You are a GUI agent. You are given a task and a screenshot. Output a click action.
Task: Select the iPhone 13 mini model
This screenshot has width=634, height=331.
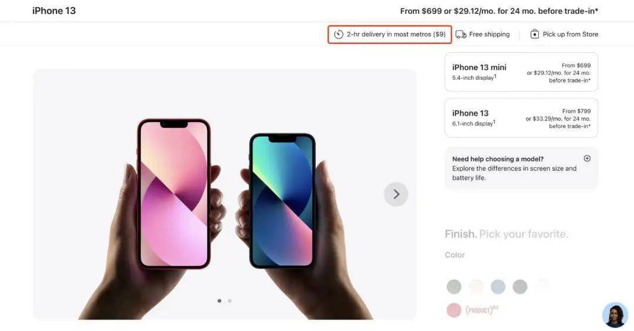click(521, 72)
